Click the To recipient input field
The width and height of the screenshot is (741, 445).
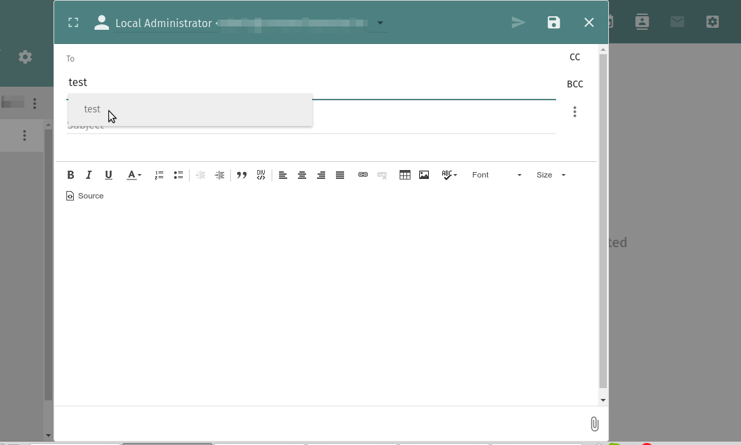point(311,83)
